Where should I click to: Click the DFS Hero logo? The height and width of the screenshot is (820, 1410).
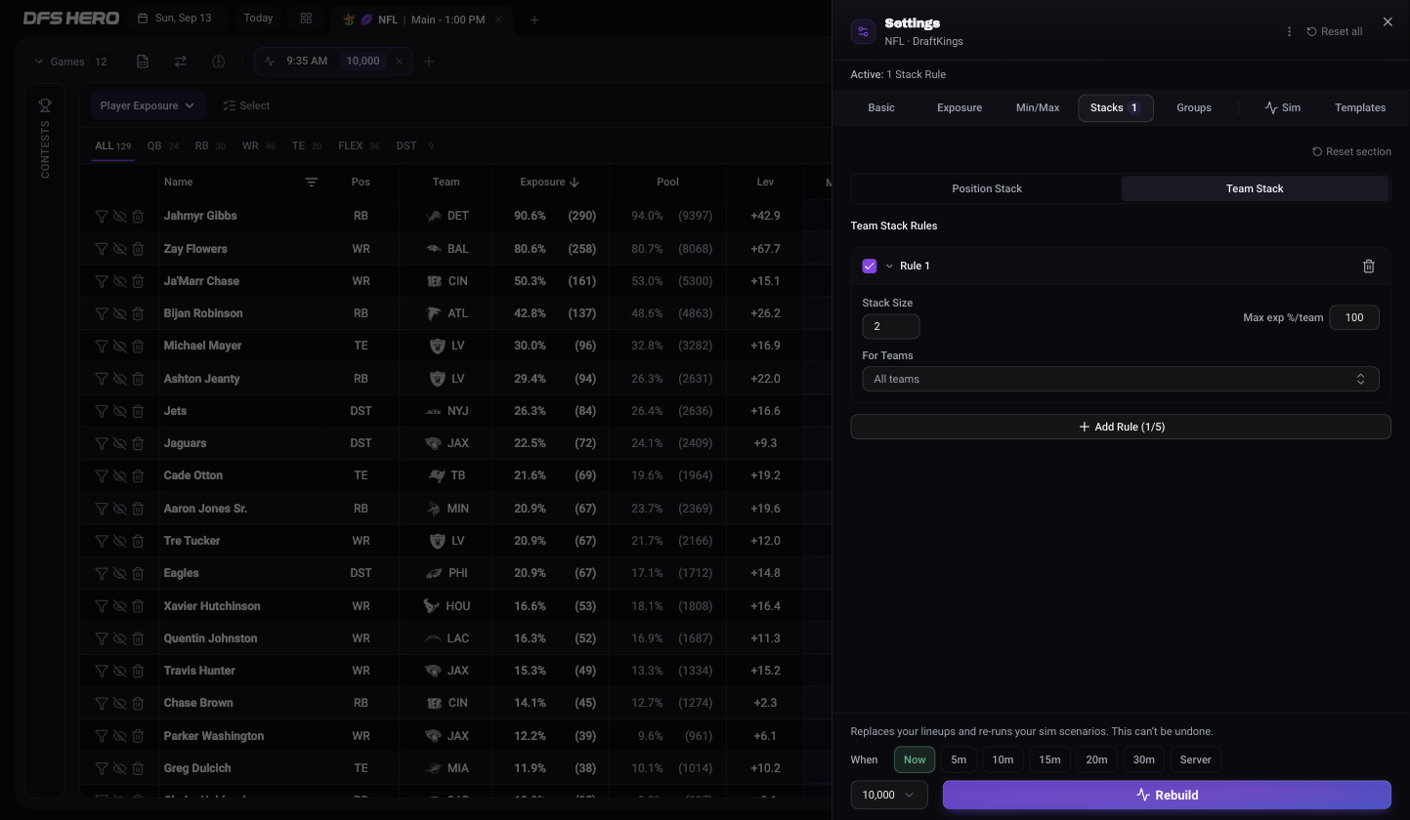[71, 19]
